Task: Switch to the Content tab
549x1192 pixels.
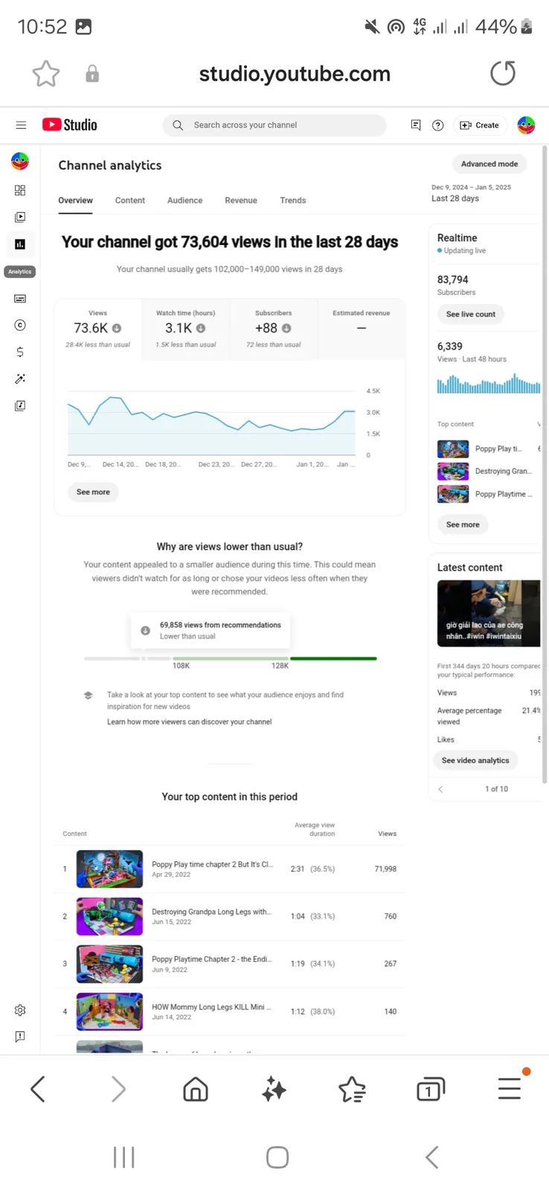Action: [x=130, y=200]
